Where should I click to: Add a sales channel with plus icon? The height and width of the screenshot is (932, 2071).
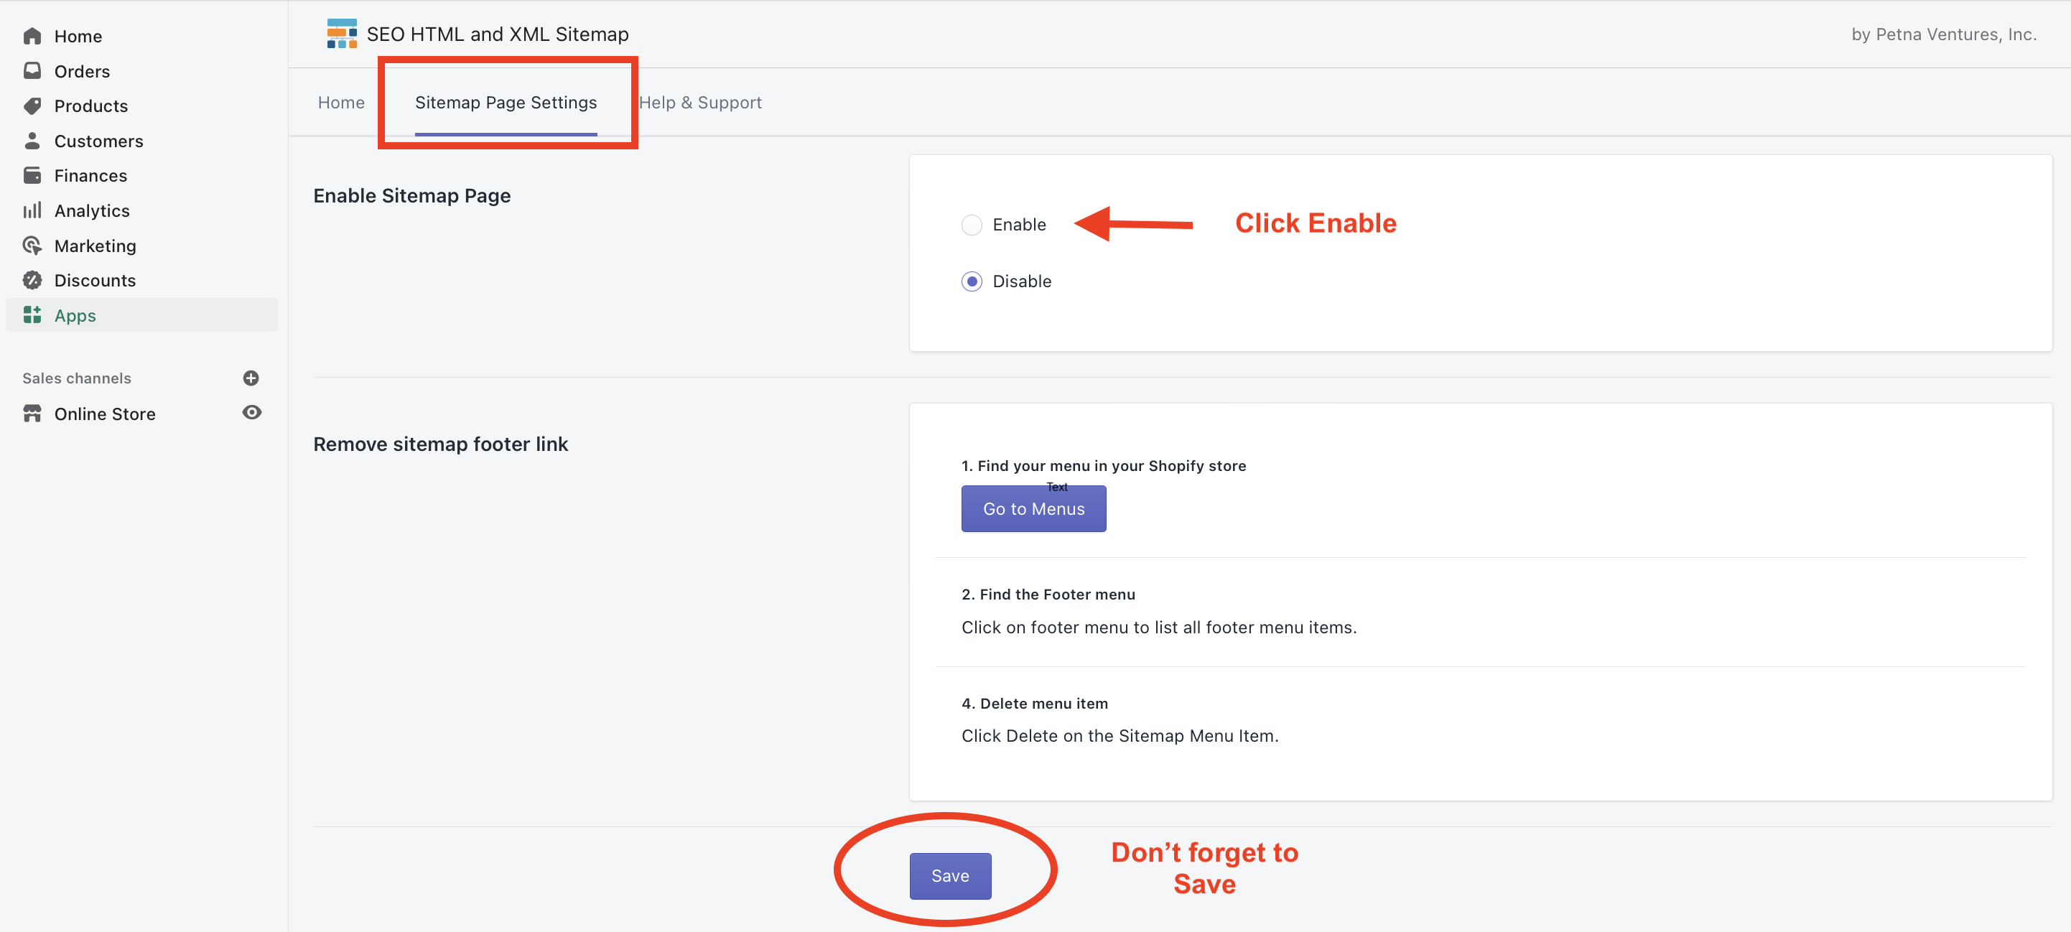251,378
